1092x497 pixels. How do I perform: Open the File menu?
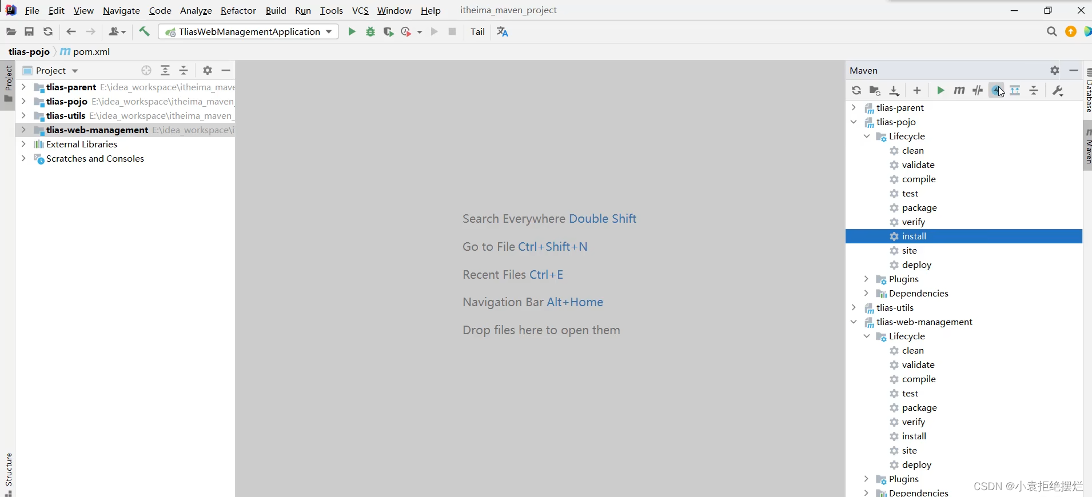[32, 10]
